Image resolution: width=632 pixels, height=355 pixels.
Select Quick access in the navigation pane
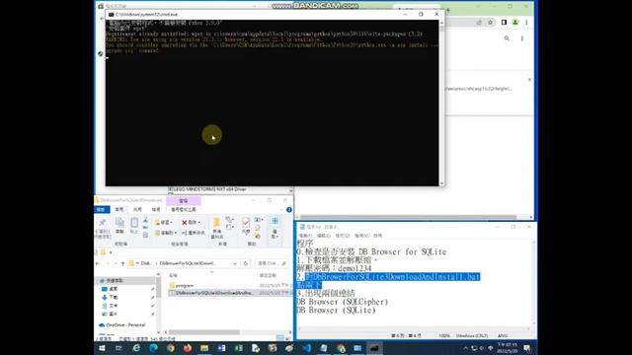point(115,280)
